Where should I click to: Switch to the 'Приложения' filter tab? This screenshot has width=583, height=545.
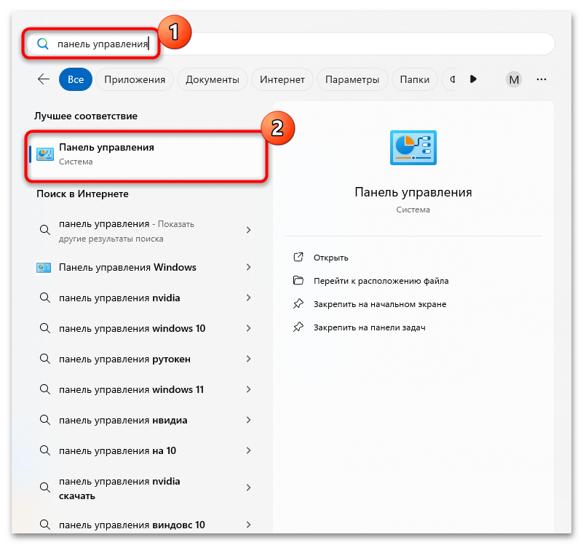(135, 79)
